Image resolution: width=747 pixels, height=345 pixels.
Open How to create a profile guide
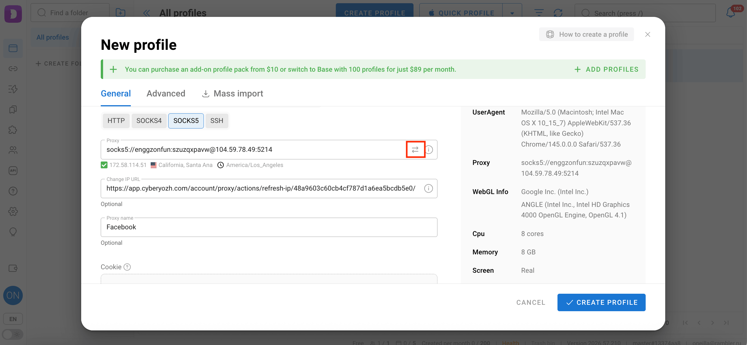point(586,34)
